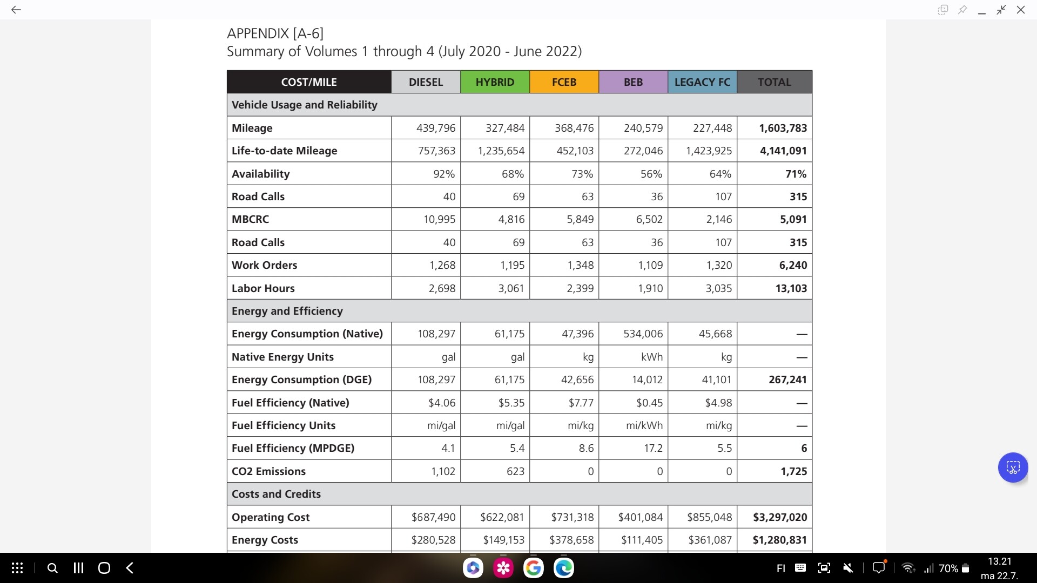Select the Mileage row label

pyautogui.click(x=252, y=128)
